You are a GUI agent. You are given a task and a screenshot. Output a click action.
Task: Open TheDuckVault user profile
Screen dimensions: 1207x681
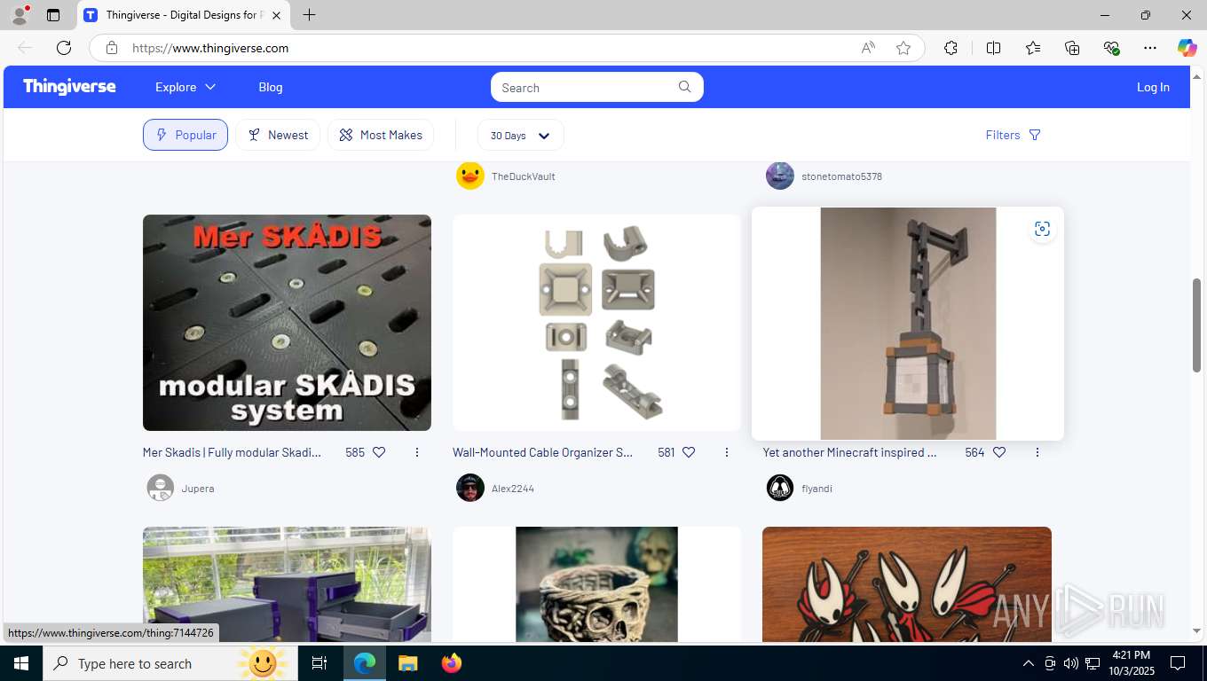[524, 176]
